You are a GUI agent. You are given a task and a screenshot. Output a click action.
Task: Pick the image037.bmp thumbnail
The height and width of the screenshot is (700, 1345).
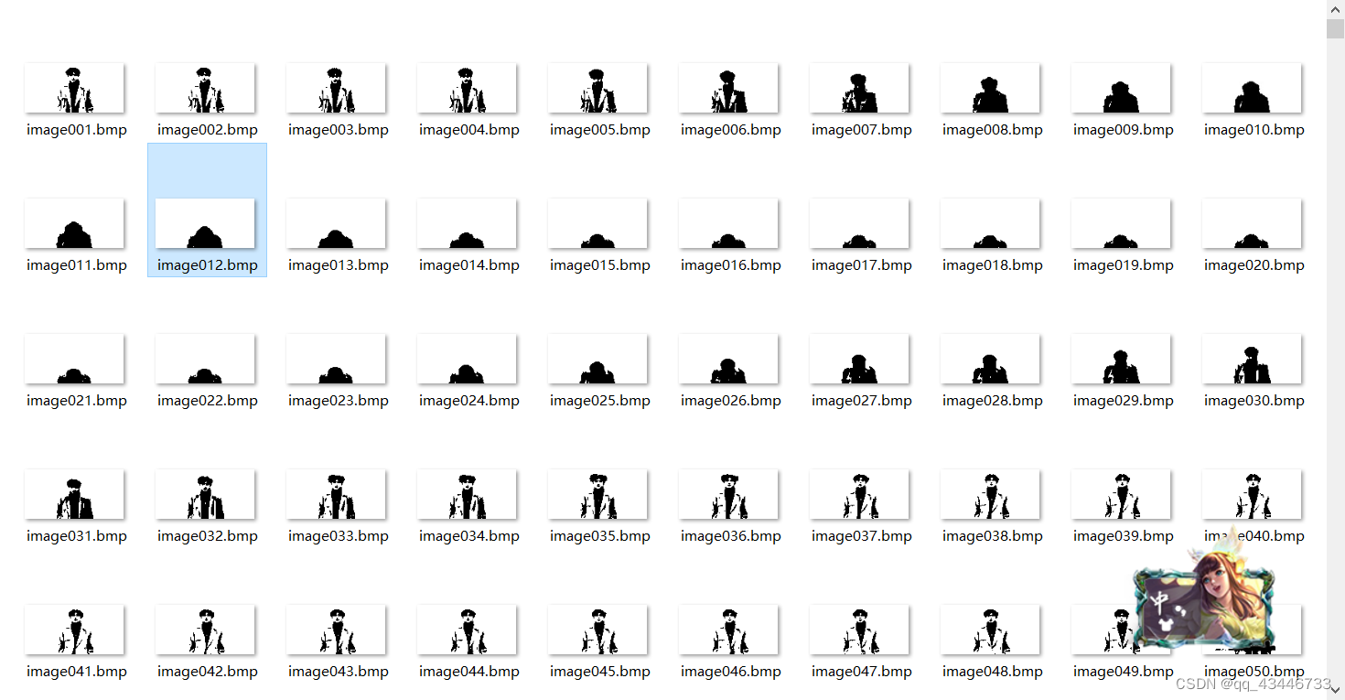(x=859, y=494)
